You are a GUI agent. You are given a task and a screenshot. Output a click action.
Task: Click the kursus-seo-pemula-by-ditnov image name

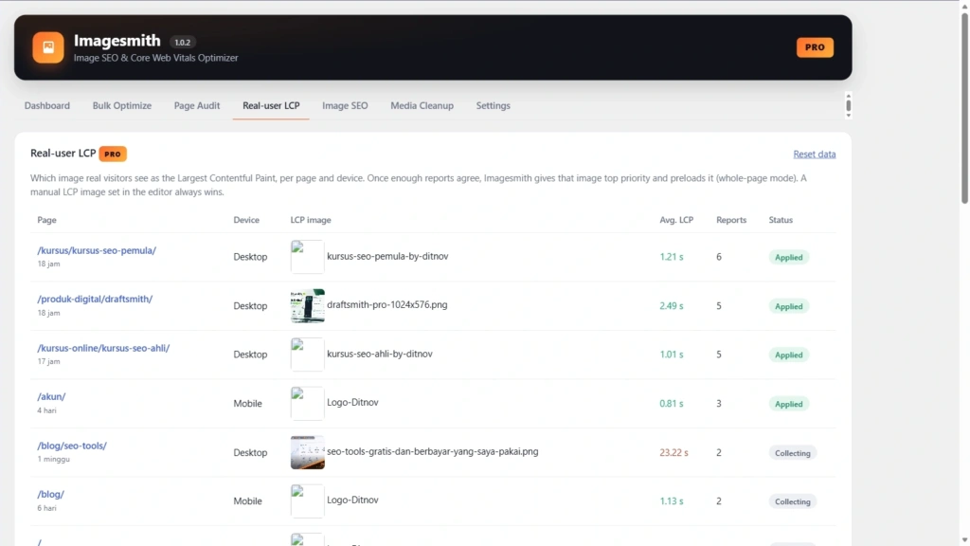[387, 256]
